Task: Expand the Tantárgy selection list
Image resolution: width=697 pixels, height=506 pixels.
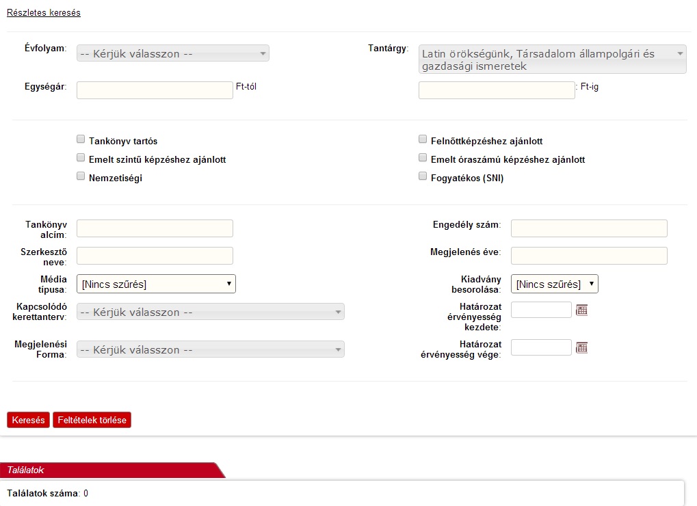Action: [x=552, y=59]
